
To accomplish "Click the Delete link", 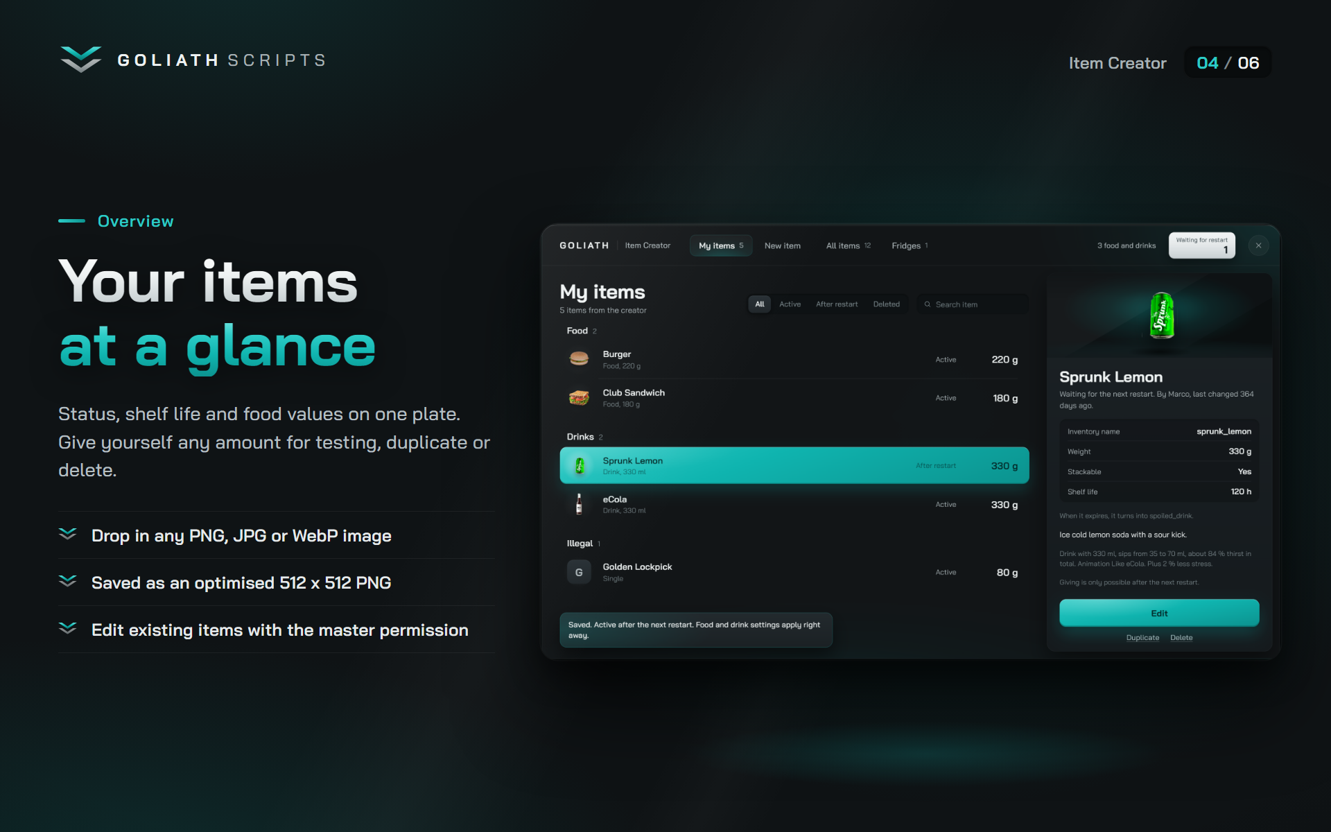I will 1181,638.
